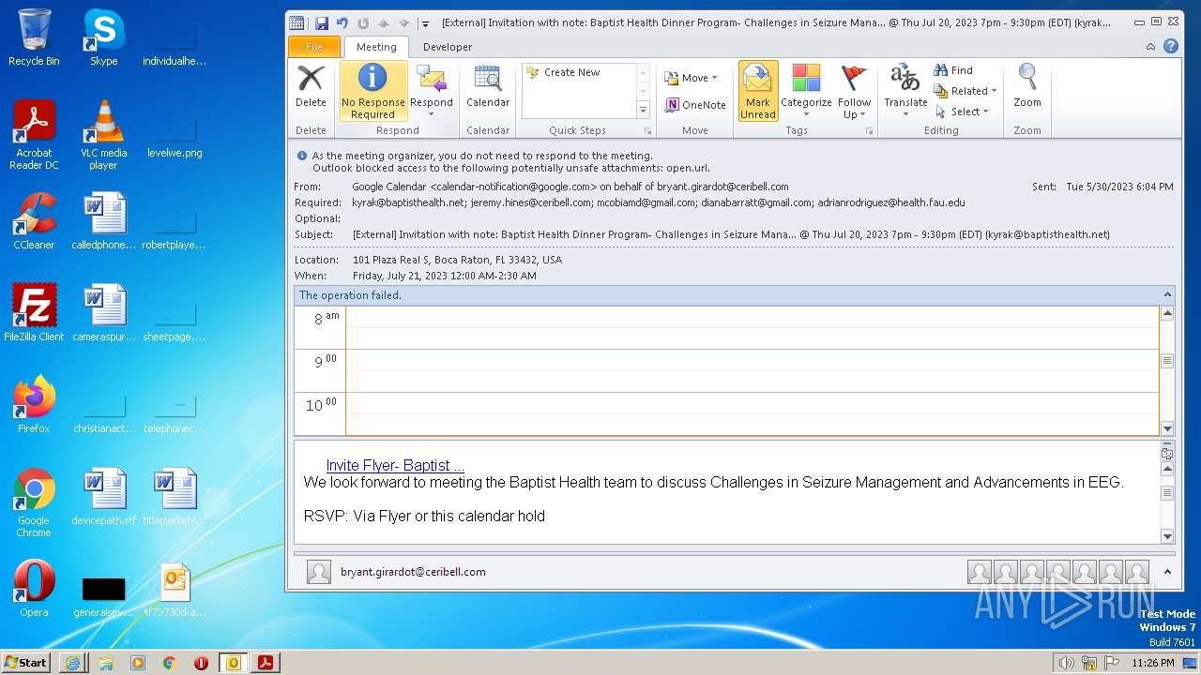
Task: Open Recycle Bin on desktop
Action: pos(34,38)
